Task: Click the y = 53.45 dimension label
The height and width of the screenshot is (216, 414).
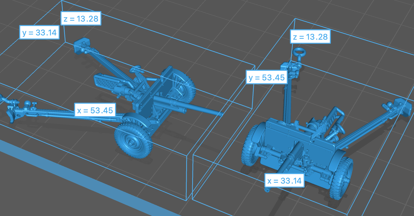Action: [x=267, y=78]
